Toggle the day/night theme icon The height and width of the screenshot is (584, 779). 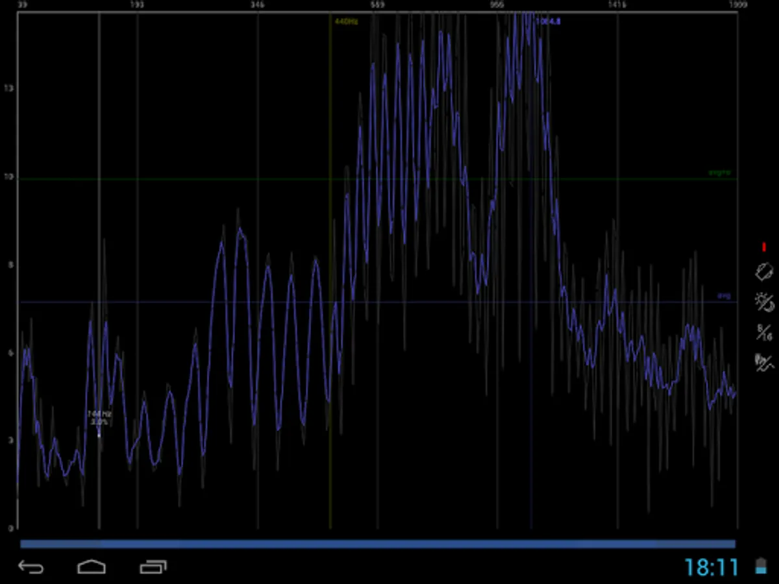tap(764, 302)
